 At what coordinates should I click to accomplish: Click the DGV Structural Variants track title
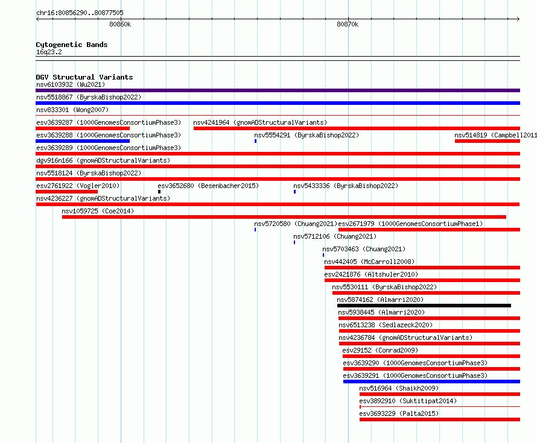click(84, 77)
